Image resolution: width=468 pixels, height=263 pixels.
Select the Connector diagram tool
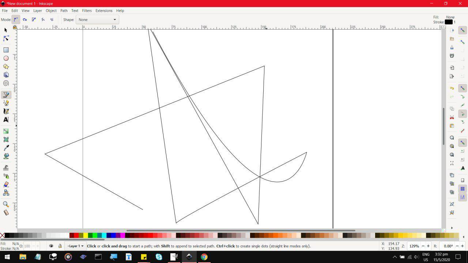6,193
